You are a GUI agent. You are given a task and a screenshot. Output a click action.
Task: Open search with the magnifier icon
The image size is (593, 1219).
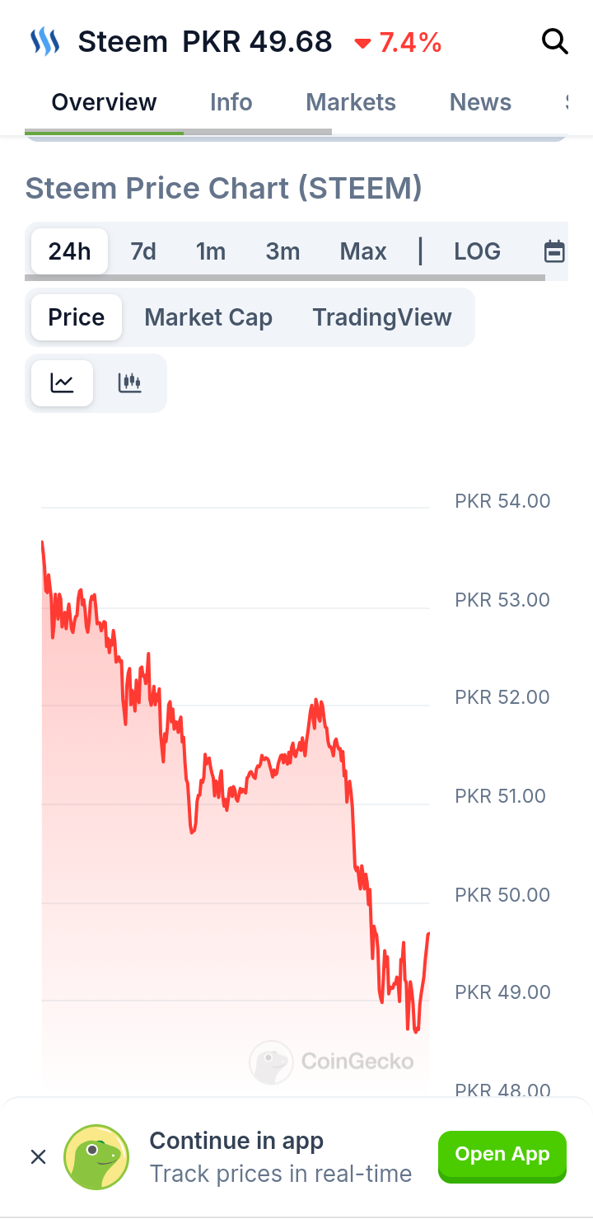pos(555,41)
